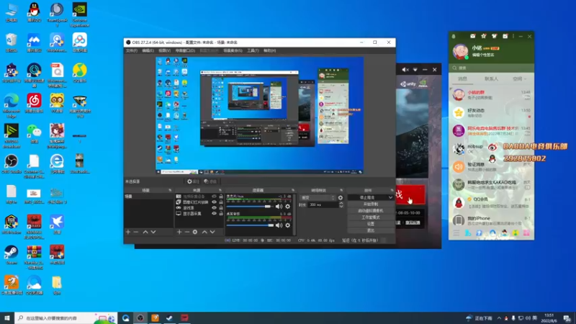This screenshot has height=324, width=576.
Task: Open the 渐变 transition dropdown
Action: pos(318,197)
